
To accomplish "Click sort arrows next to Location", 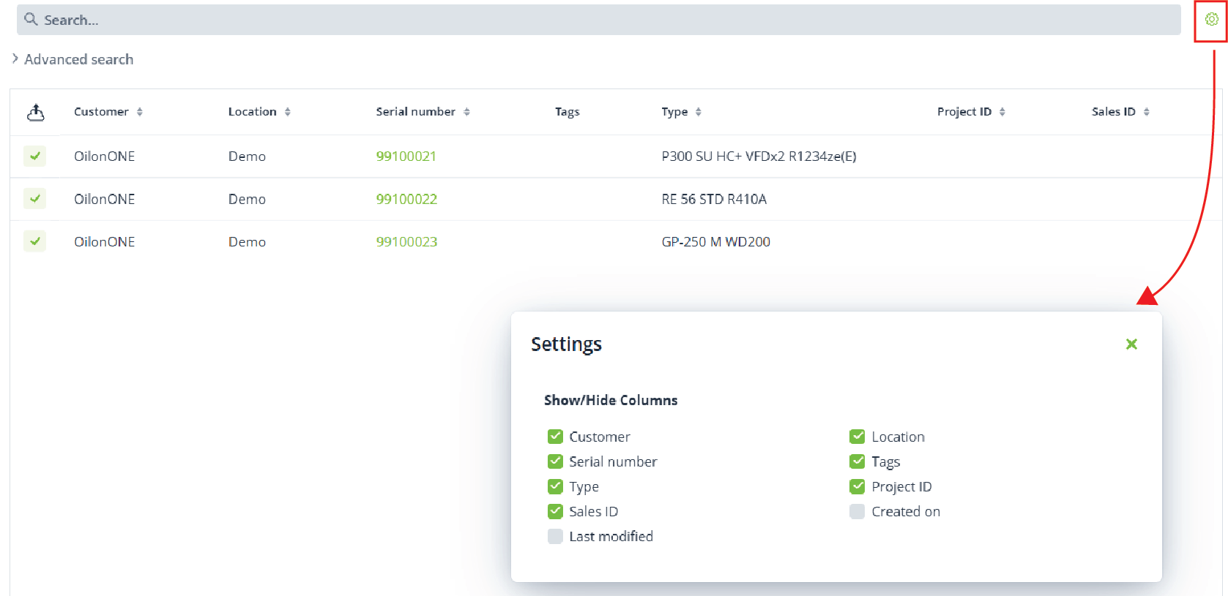I will pos(288,112).
